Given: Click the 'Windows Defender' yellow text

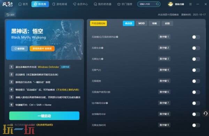Looking at the screenshot, I should point(48,67).
